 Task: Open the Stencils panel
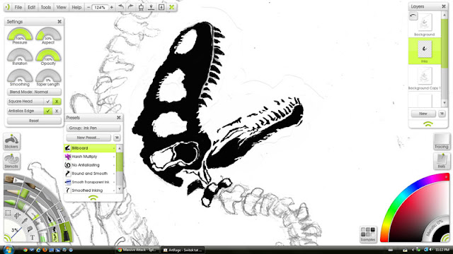[11, 161]
